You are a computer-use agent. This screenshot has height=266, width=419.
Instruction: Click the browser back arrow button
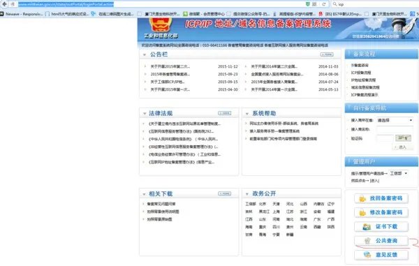[4, 4]
